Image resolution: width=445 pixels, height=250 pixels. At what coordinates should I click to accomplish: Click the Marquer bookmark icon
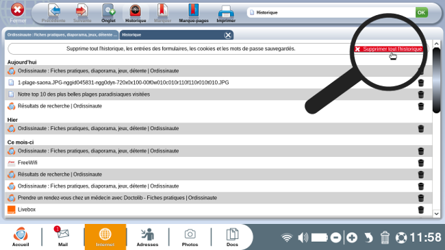[x=162, y=13]
